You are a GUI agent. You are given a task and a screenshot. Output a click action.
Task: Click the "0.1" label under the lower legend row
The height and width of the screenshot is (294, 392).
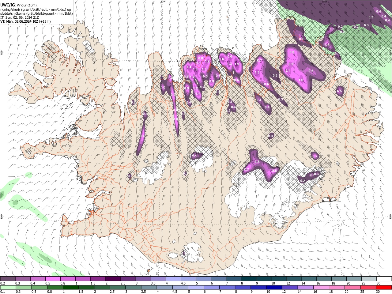point(3,292)
